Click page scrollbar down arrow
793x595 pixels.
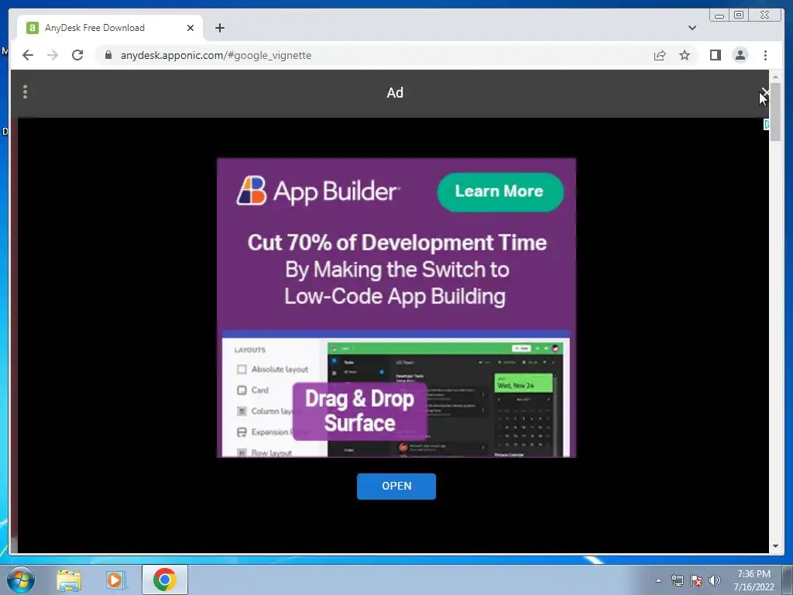pyautogui.click(x=775, y=546)
